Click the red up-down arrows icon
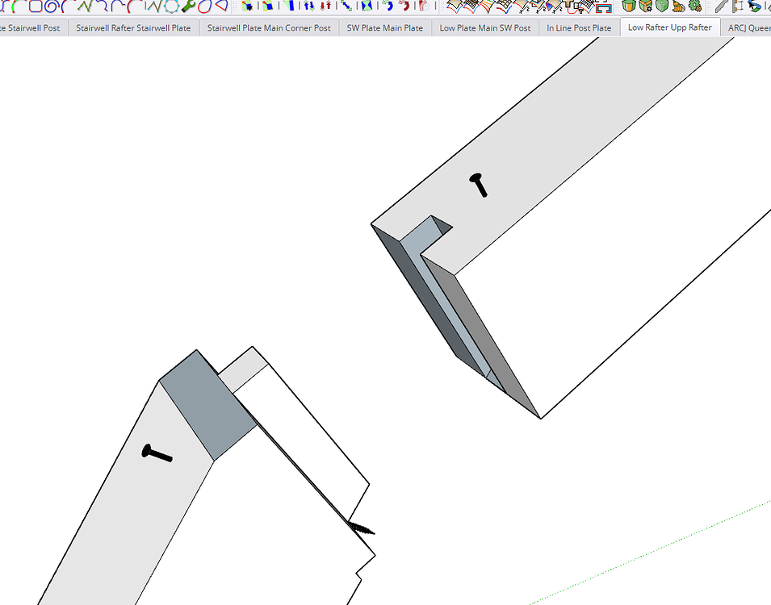This screenshot has width=771, height=605. click(x=325, y=6)
